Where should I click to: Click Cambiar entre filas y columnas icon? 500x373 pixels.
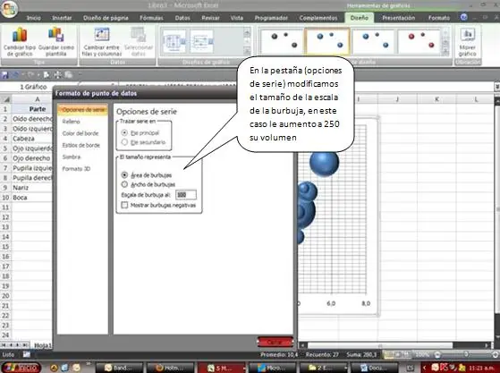(x=102, y=42)
